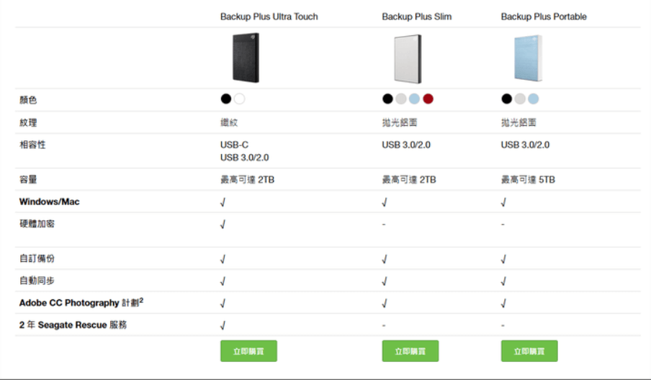
Task: Open the light blue Backup Plus Portable image
Action: [527, 58]
